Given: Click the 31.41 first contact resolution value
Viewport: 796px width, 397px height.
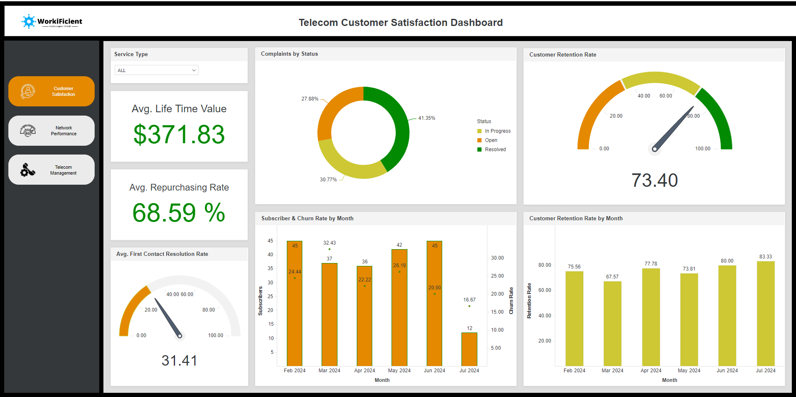Looking at the screenshot, I should pyautogui.click(x=179, y=361).
